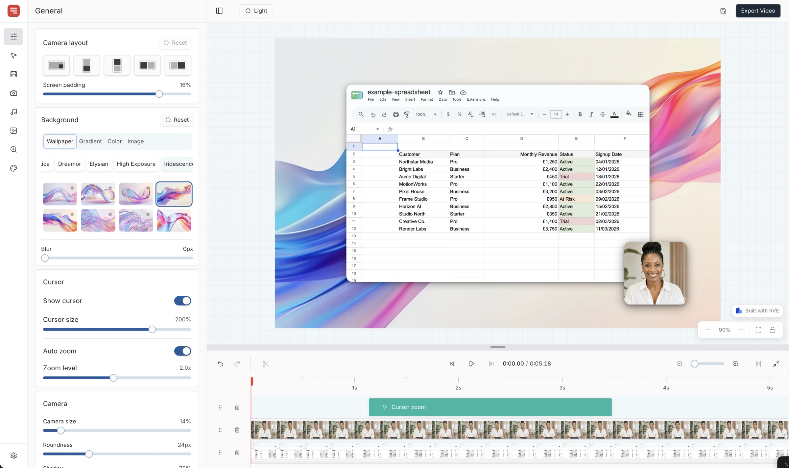
Task: Play the video preview
Action: 471,363
